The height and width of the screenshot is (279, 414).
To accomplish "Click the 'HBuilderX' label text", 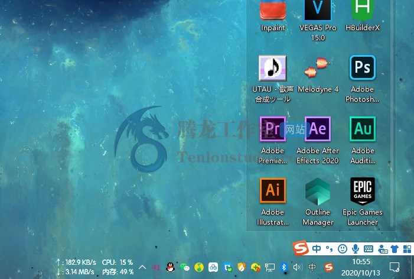I will [363, 27].
